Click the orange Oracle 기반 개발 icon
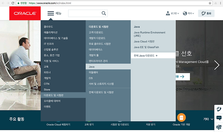Screen dimensions: 223x132 181,117
